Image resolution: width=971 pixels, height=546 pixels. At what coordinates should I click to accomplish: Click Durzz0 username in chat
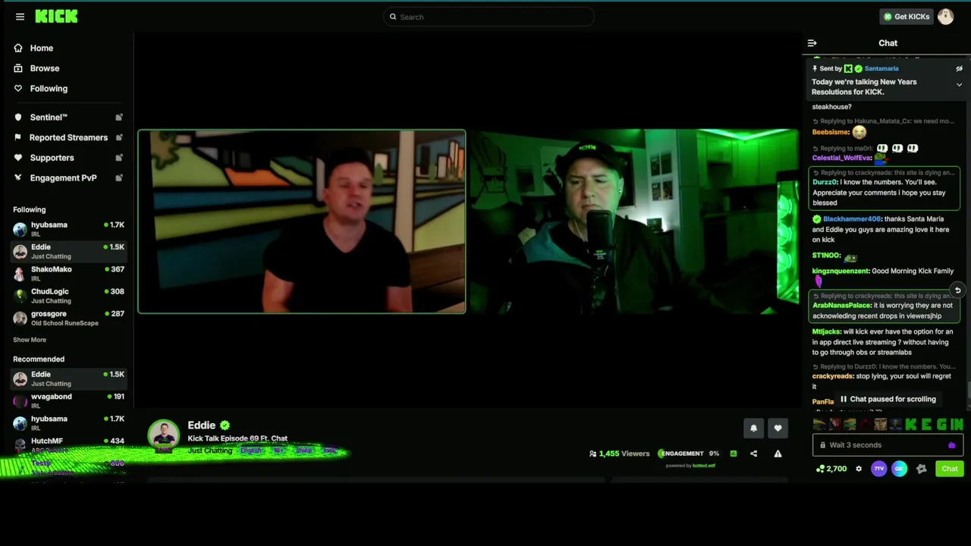[825, 182]
